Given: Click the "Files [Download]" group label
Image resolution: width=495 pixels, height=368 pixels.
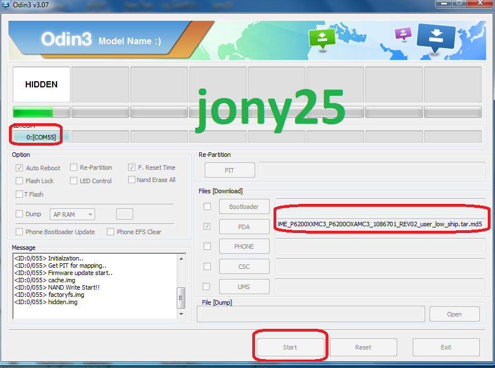Looking at the screenshot, I should pos(221,191).
